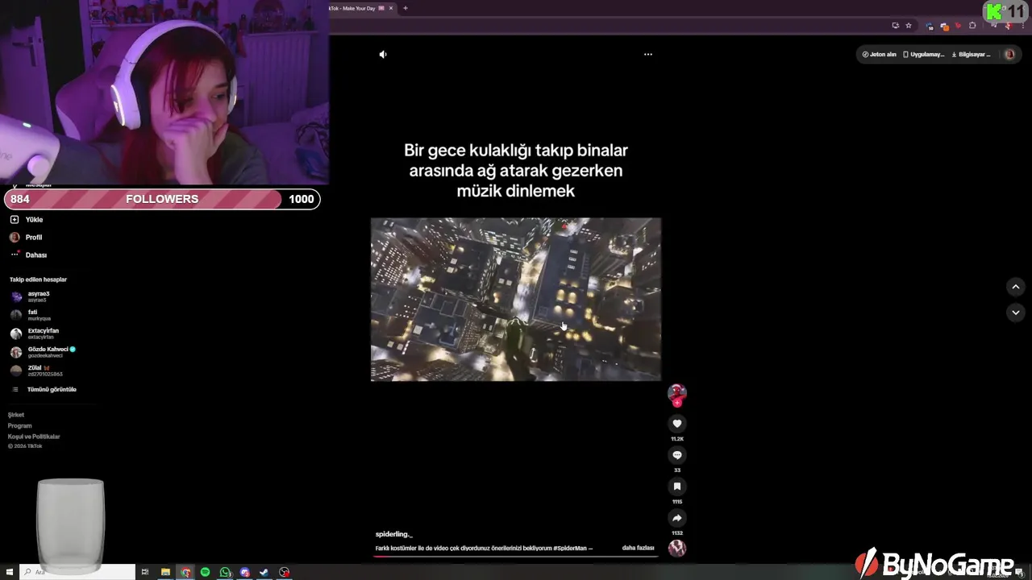Viewport: 1032px width, 580px height.
Task: Click the video caption text overlay
Action: coord(516,171)
